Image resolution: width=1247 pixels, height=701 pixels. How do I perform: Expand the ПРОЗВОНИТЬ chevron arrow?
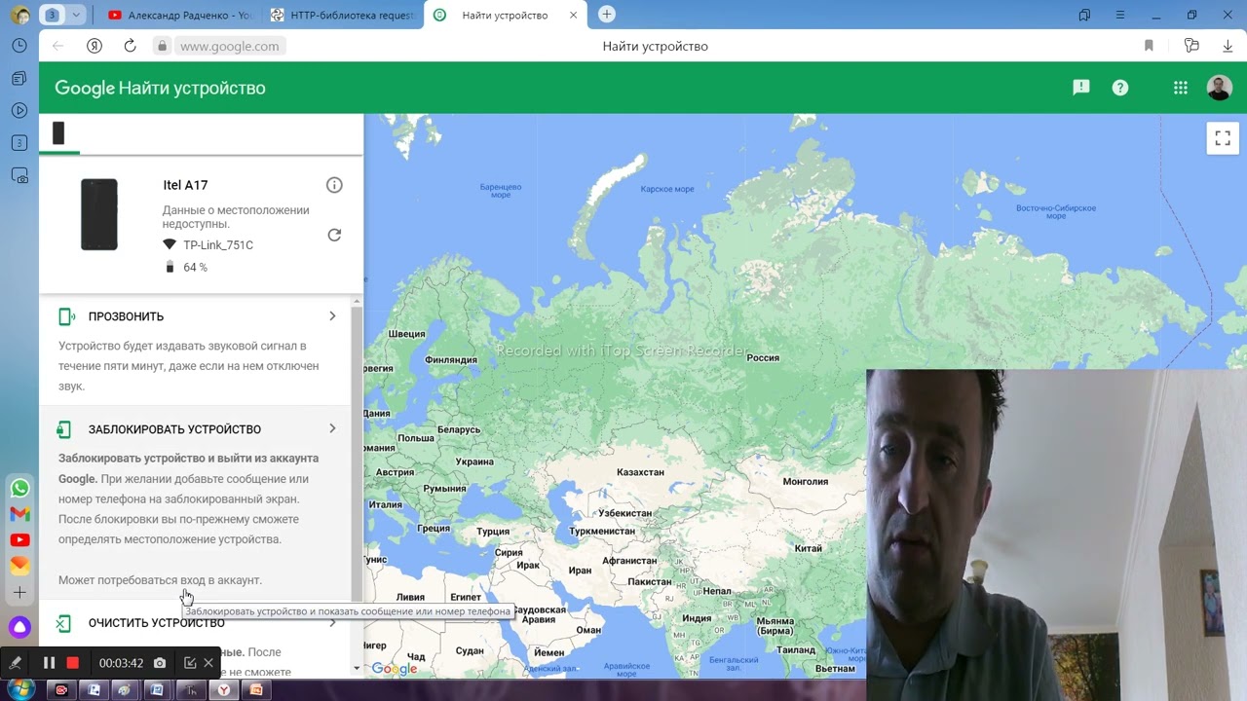tap(332, 316)
